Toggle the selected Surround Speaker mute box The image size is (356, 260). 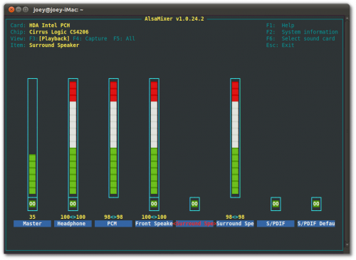pyautogui.click(x=194, y=204)
